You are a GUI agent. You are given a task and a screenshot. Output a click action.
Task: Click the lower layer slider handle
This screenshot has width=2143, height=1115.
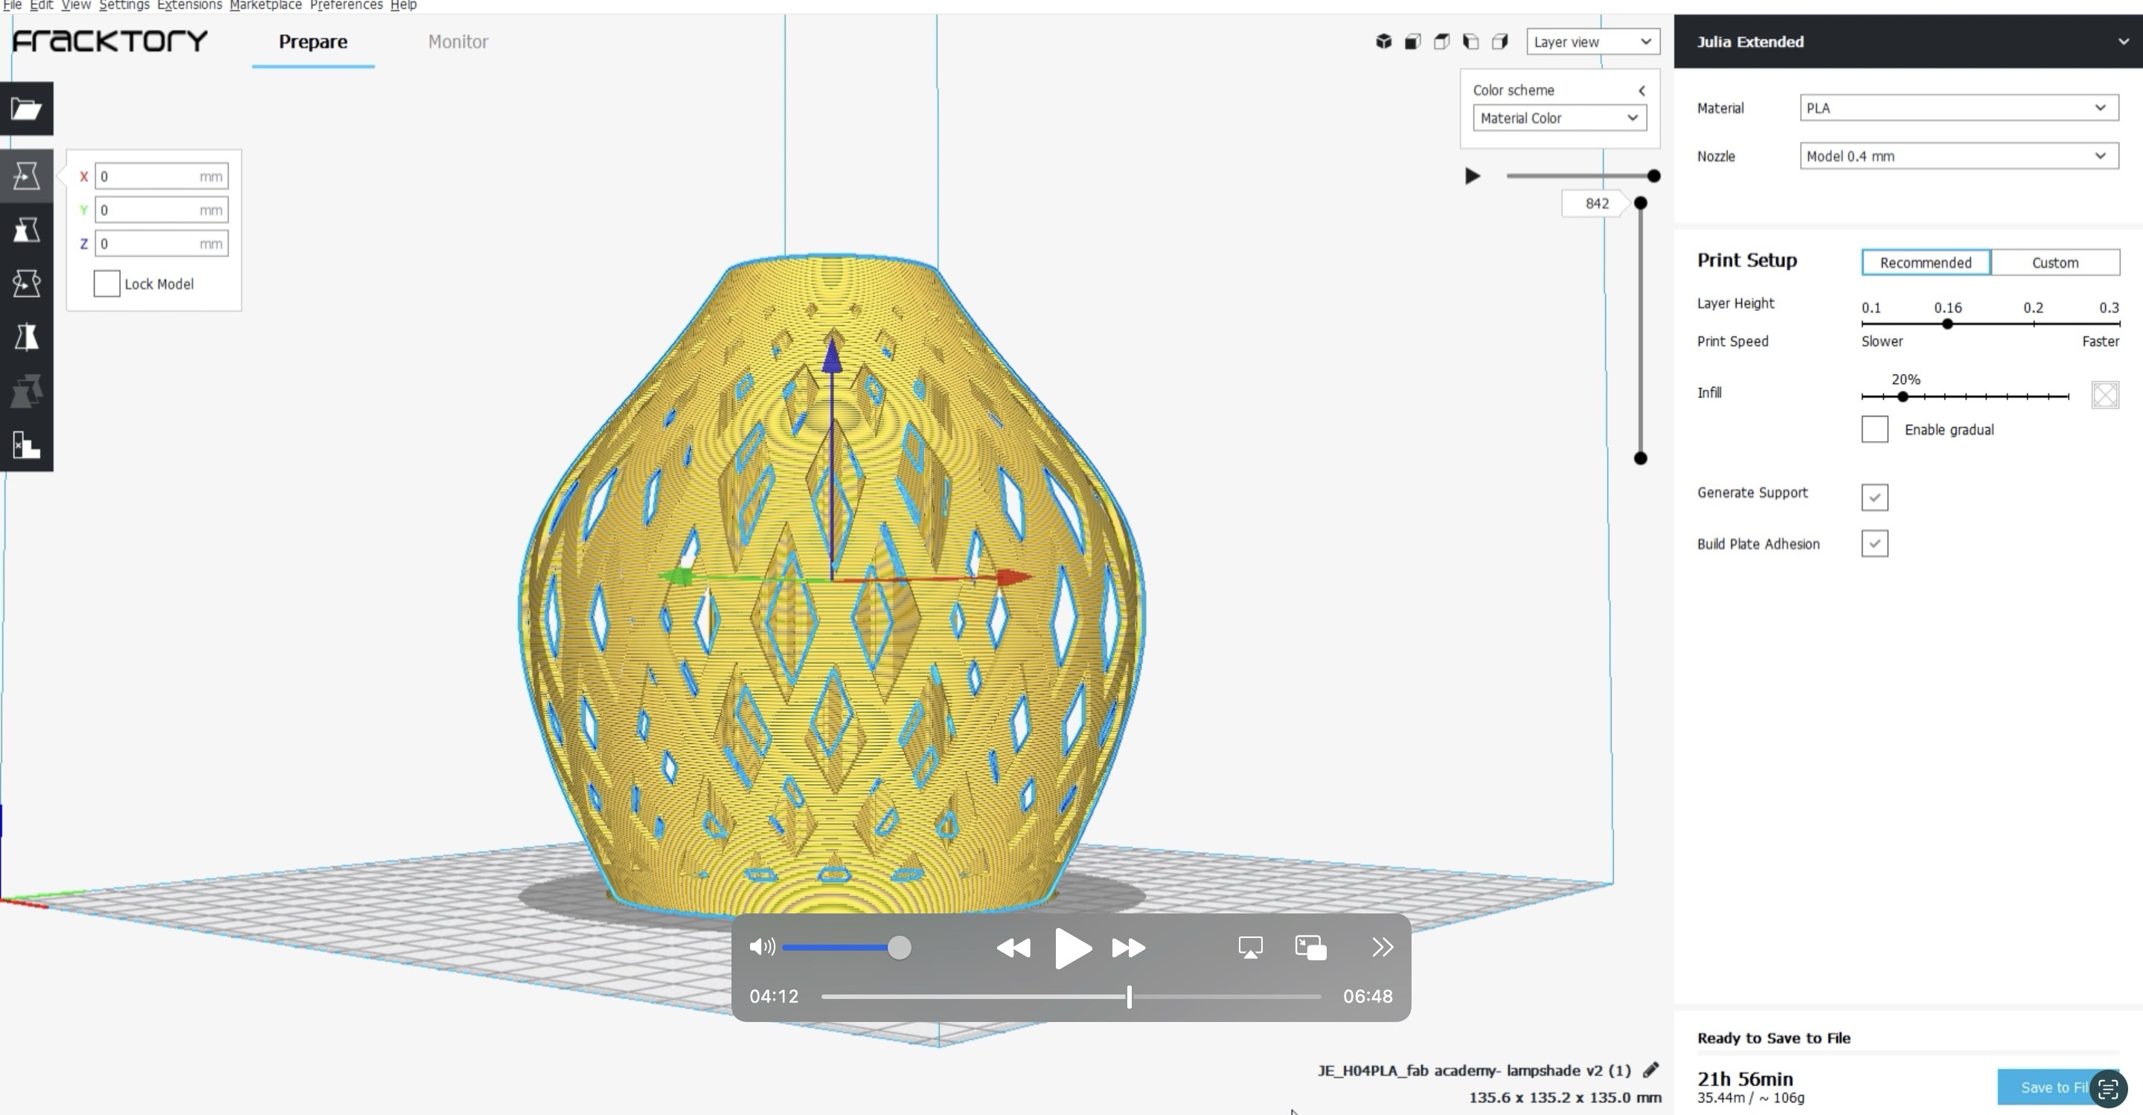[1641, 458]
